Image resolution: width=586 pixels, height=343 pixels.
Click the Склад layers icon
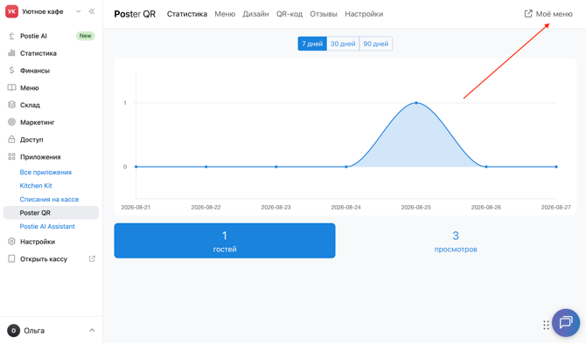[x=11, y=105]
